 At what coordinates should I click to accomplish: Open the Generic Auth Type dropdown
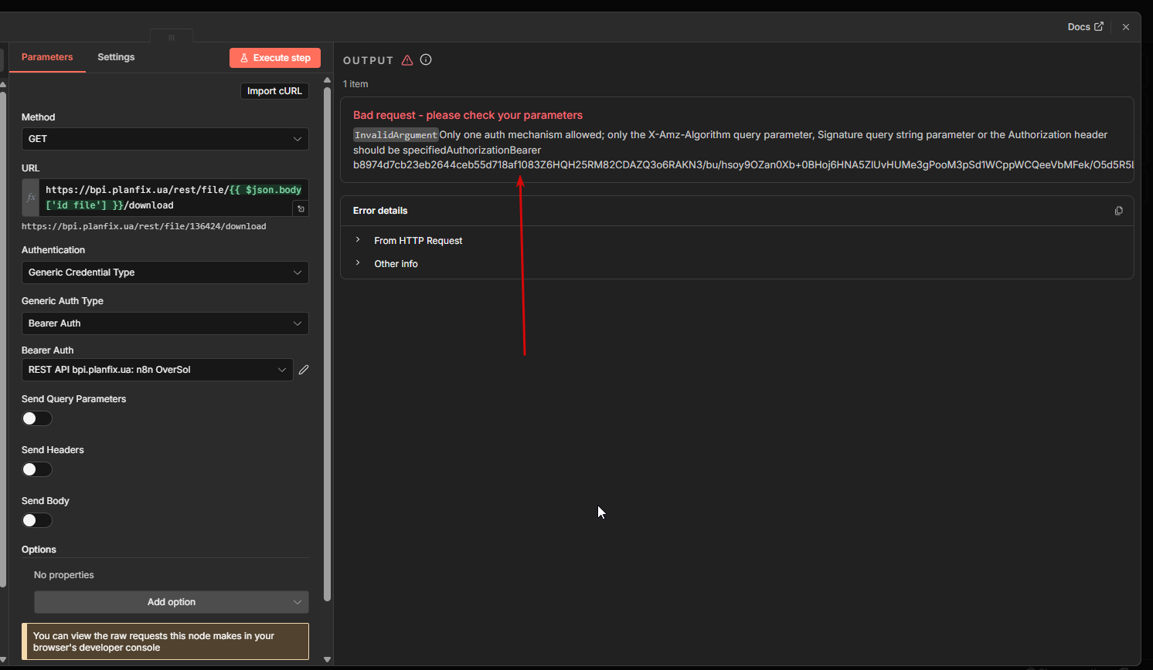pos(165,323)
